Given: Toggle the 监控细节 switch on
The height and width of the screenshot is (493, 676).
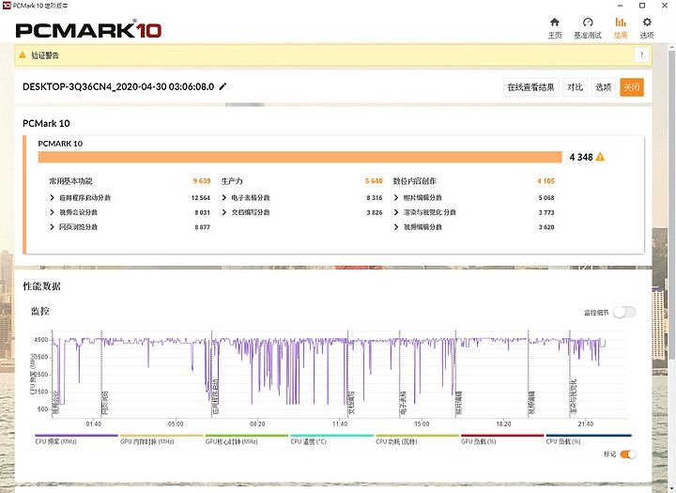Looking at the screenshot, I should (624, 313).
